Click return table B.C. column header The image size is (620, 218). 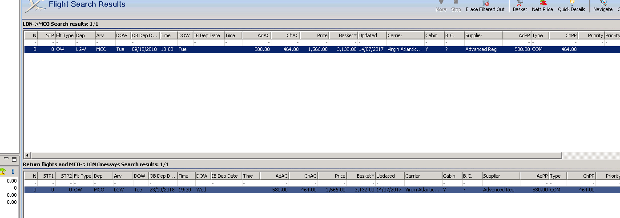(x=472, y=176)
